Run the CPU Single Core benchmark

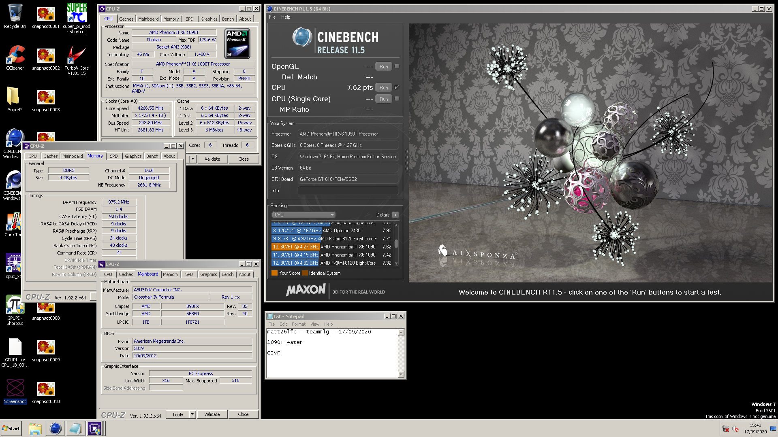click(x=384, y=99)
